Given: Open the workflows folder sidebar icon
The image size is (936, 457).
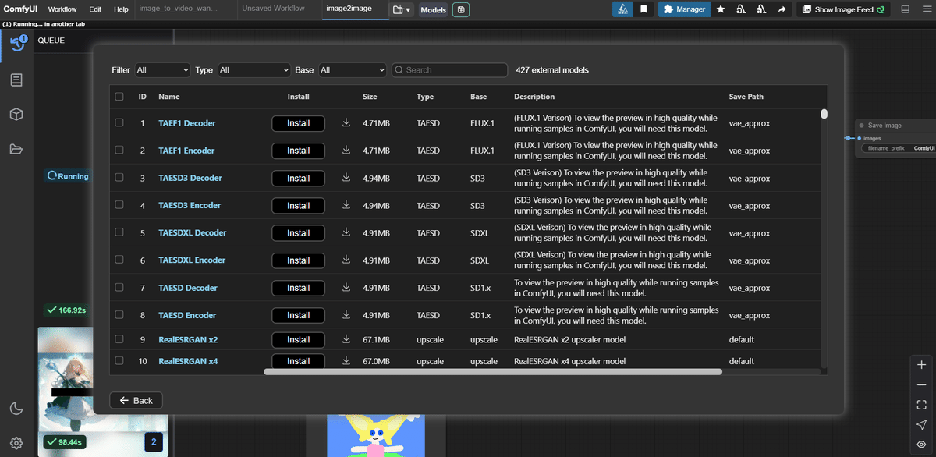Looking at the screenshot, I should point(16,149).
